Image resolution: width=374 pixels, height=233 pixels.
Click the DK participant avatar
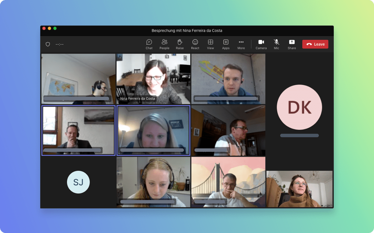pos(300,107)
